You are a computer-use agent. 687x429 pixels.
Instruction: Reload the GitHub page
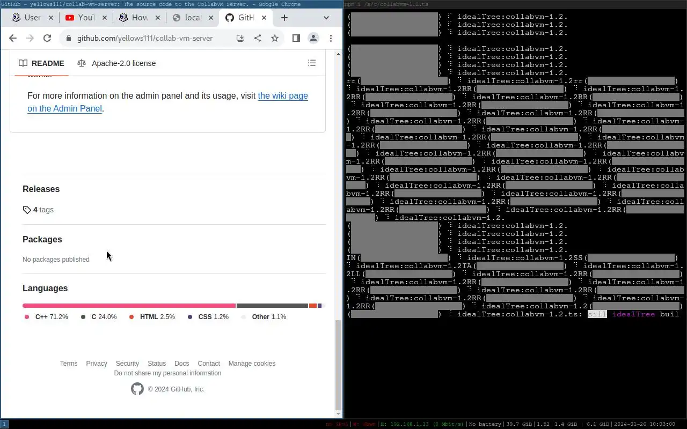pos(47,38)
